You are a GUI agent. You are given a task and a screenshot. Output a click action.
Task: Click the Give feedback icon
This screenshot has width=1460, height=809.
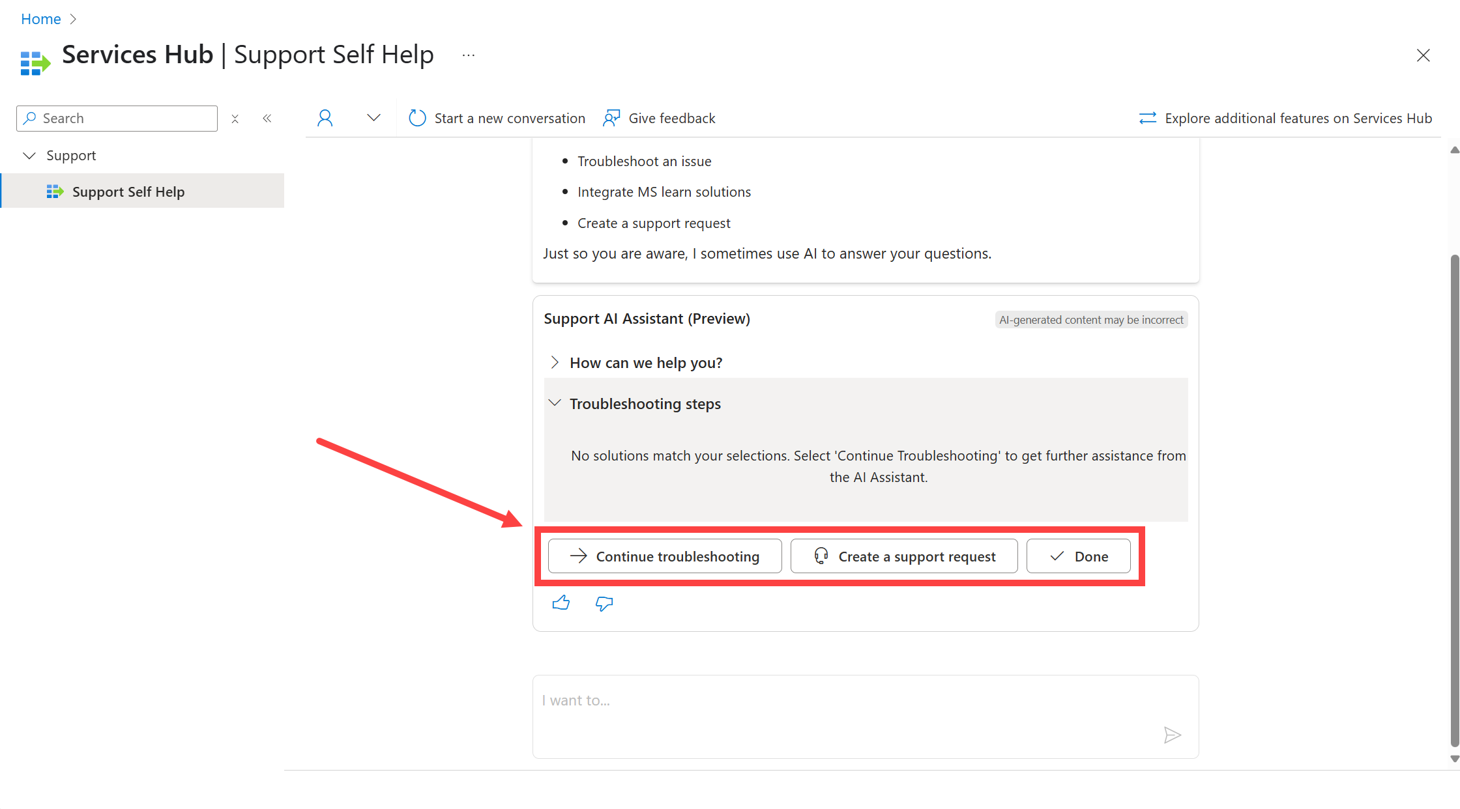point(611,117)
